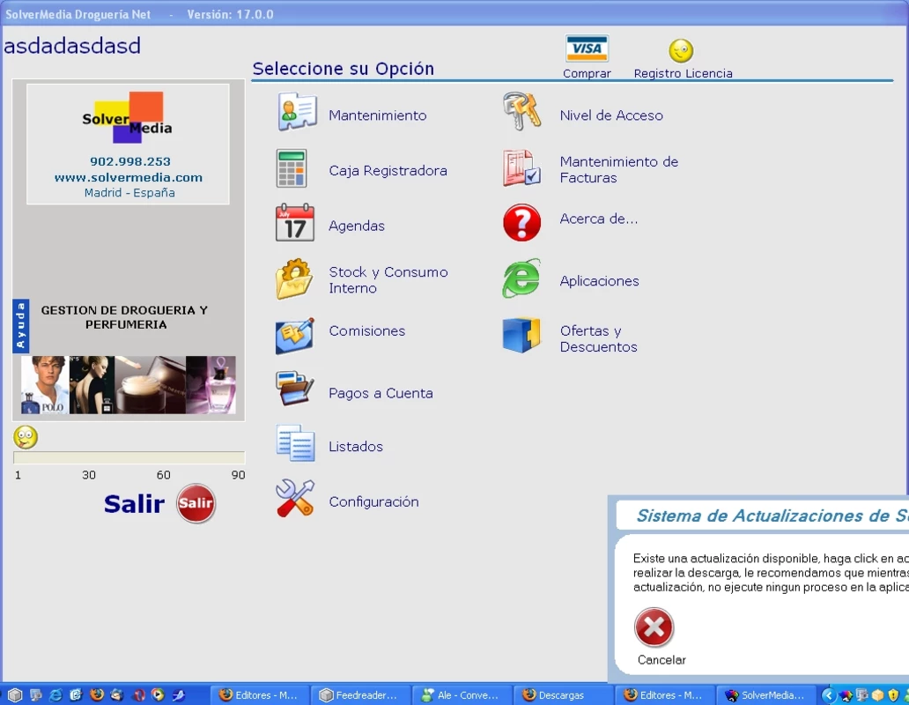Image resolution: width=909 pixels, height=705 pixels.
Task: Open Configuración wrench and screwdriver icon
Action: pyautogui.click(x=295, y=498)
